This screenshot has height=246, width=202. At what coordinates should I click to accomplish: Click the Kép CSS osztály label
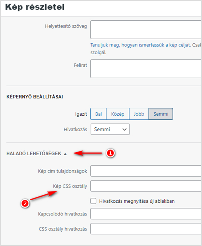tap(70, 186)
